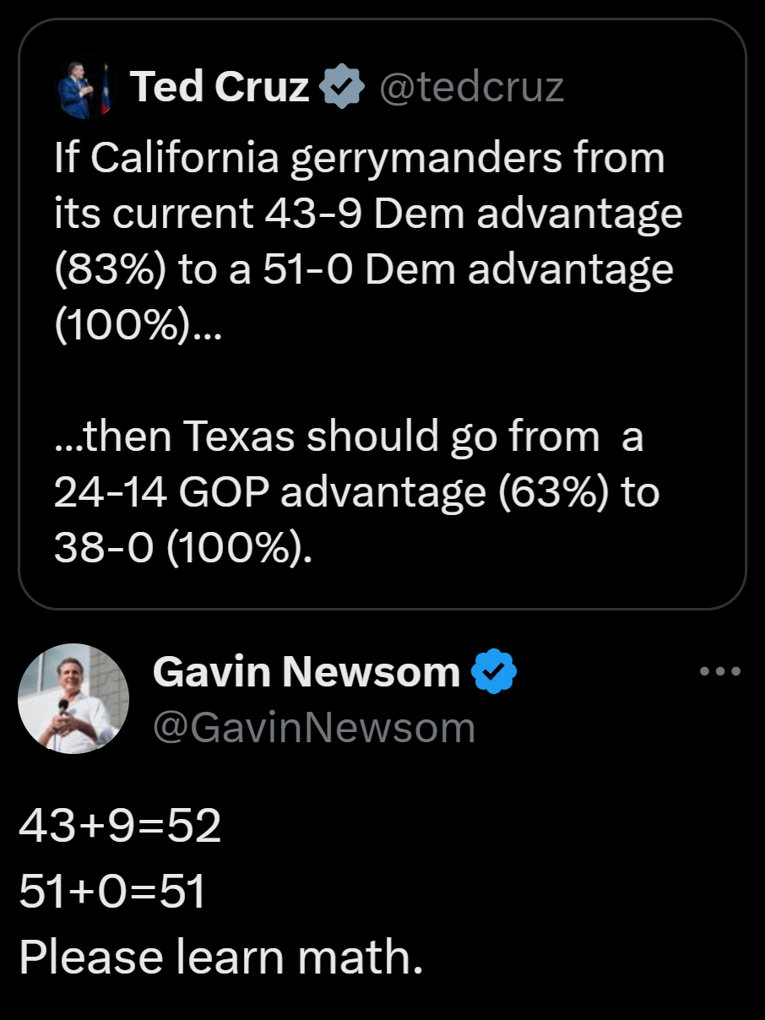Open the @GavinNewsom handle

314,727
